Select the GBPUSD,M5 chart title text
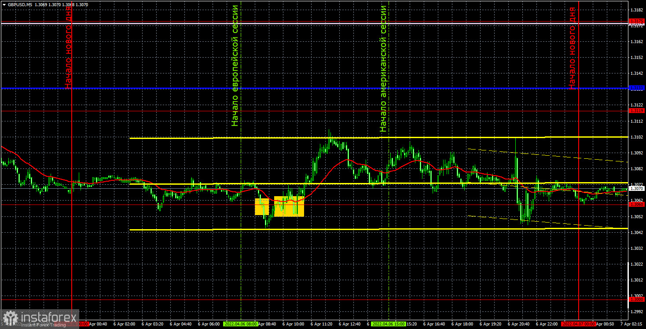 19,4
